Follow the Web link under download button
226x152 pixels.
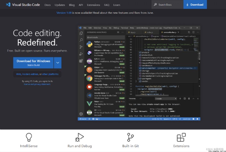[18, 74]
